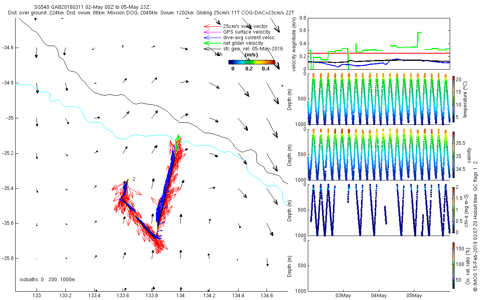
Task: Click the '-35.2' latitude tick label
Action: pos(7,153)
